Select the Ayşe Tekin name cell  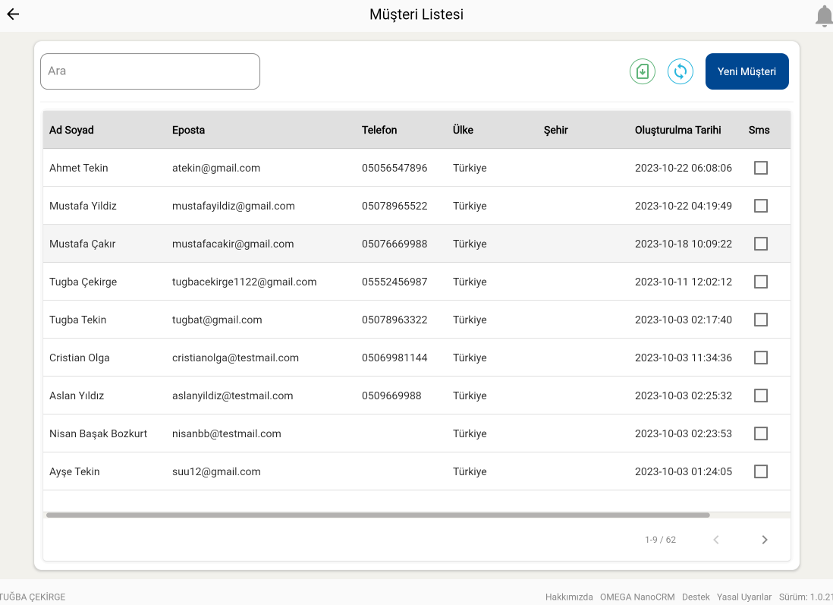point(74,471)
